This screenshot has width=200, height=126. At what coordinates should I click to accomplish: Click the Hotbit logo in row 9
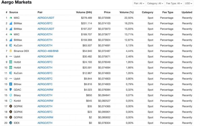point(11,62)
